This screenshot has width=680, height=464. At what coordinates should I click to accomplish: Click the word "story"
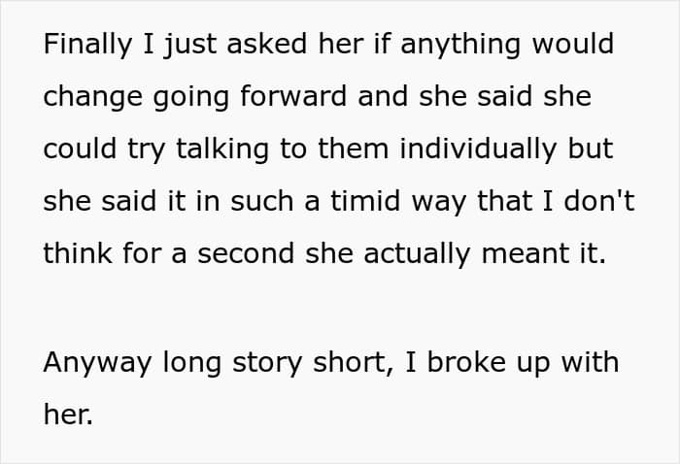[x=267, y=363]
